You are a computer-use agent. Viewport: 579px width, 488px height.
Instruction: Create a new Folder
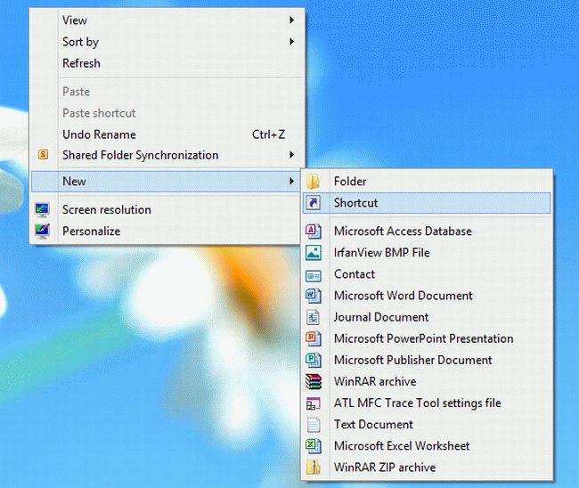coord(427,182)
